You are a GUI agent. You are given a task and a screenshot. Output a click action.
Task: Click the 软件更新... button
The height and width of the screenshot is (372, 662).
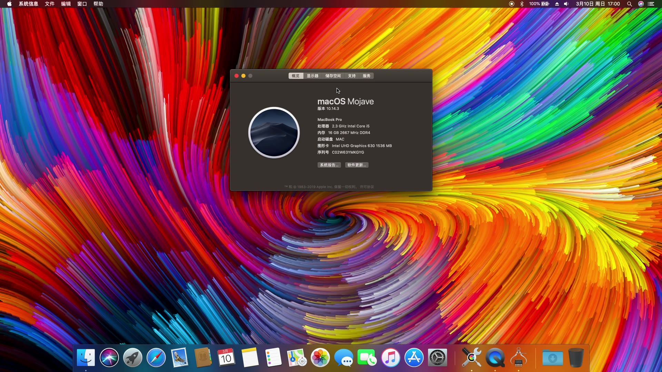tap(357, 165)
